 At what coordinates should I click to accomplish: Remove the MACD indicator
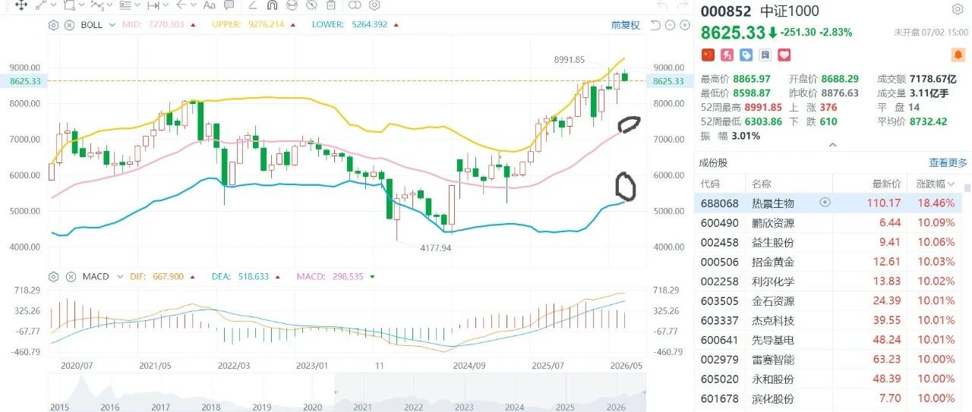[x=69, y=276]
